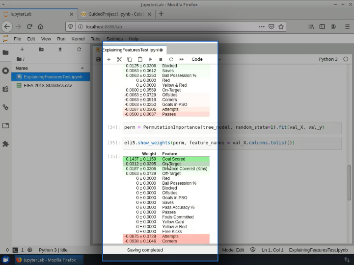
Task: Click JupyterLab - Mozilla Firefox taskbar button
Action: pos(49,260)
